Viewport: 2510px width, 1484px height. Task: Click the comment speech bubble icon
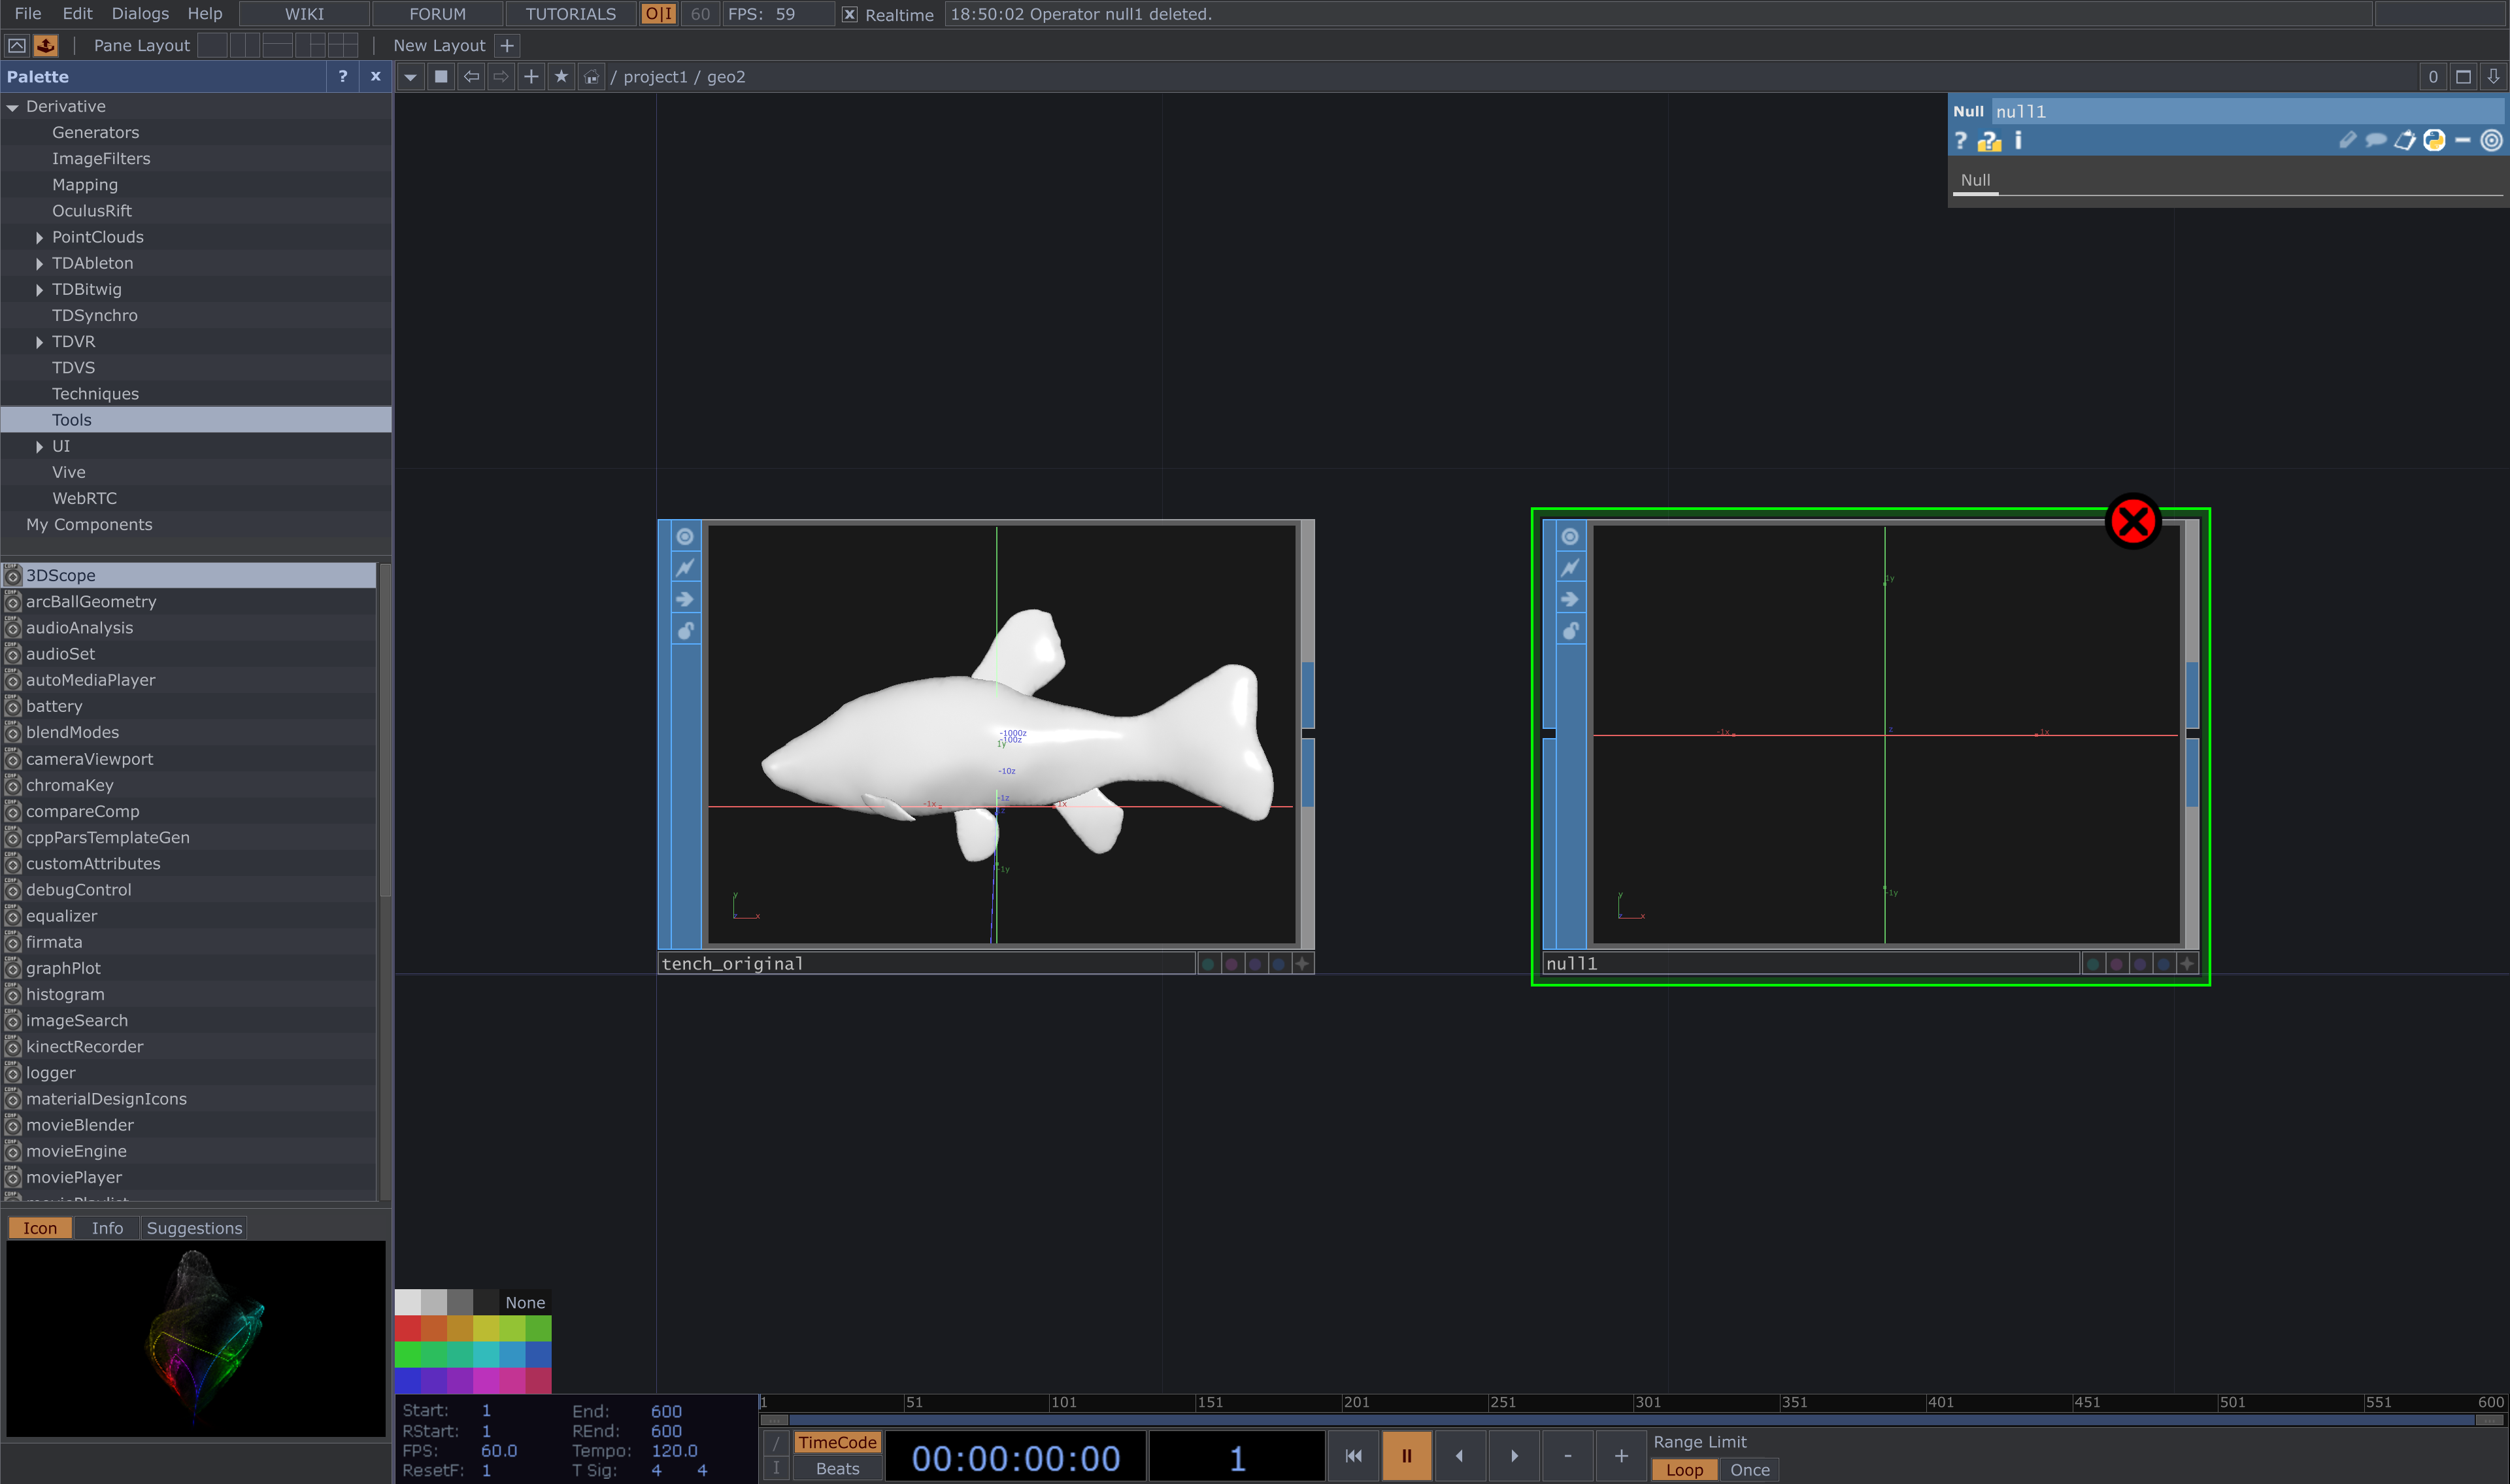2376,141
